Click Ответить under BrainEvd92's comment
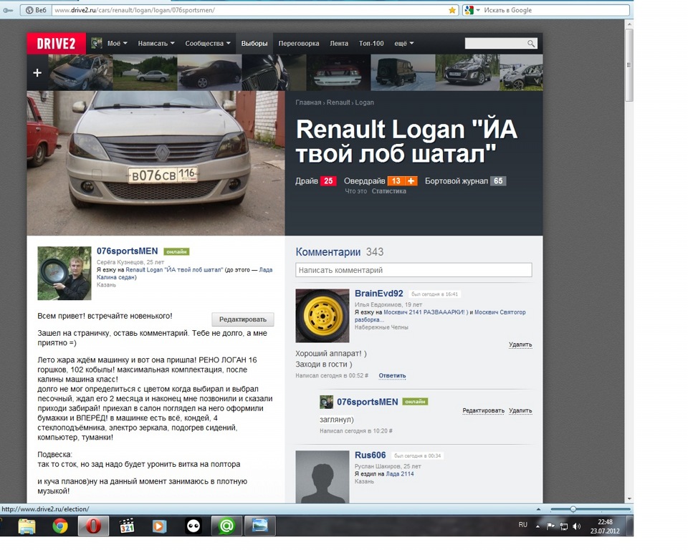 point(392,375)
